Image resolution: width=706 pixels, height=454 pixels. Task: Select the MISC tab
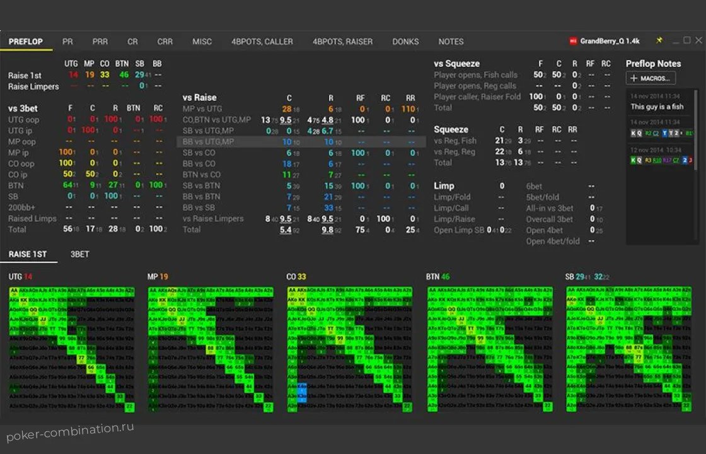click(202, 42)
